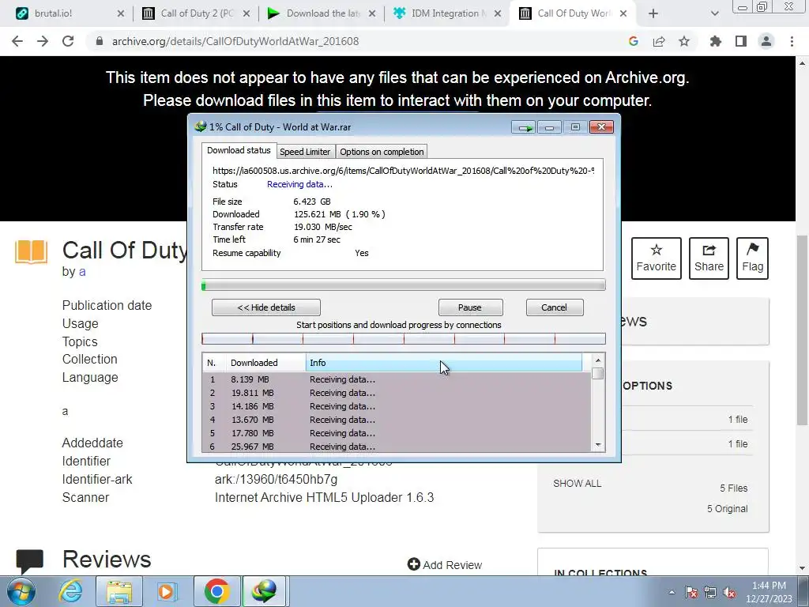Click connections list scroll down arrow
Image resolution: width=809 pixels, height=607 pixels.
598,445
